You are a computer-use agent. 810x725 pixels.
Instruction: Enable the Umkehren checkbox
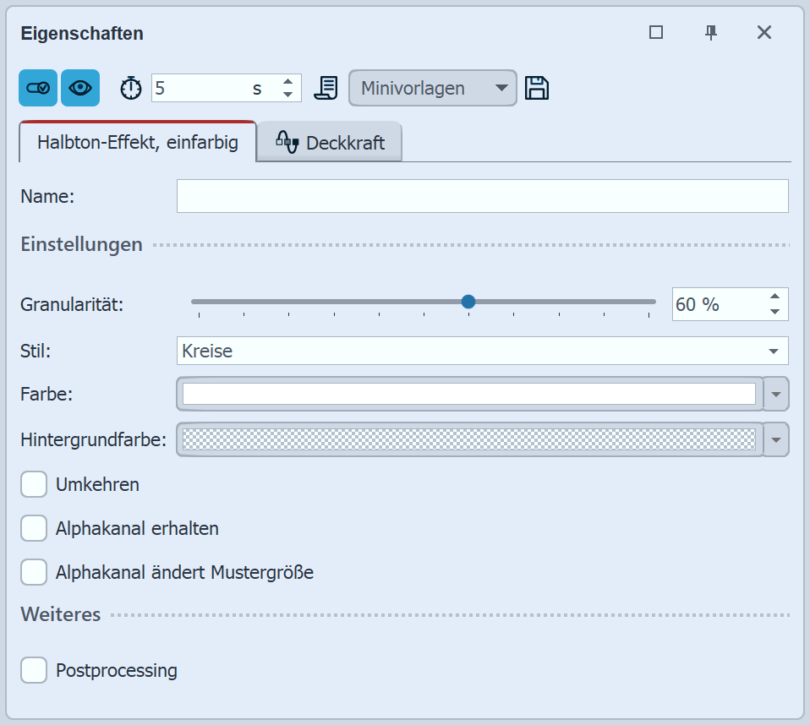click(34, 484)
